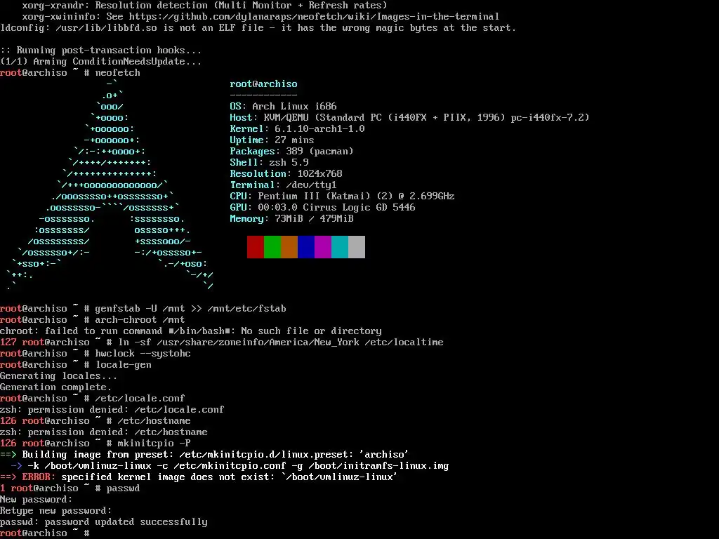The width and height of the screenshot is (719, 539).
Task: Click 'Running post-transaction hooks...' line
Action: (101, 51)
